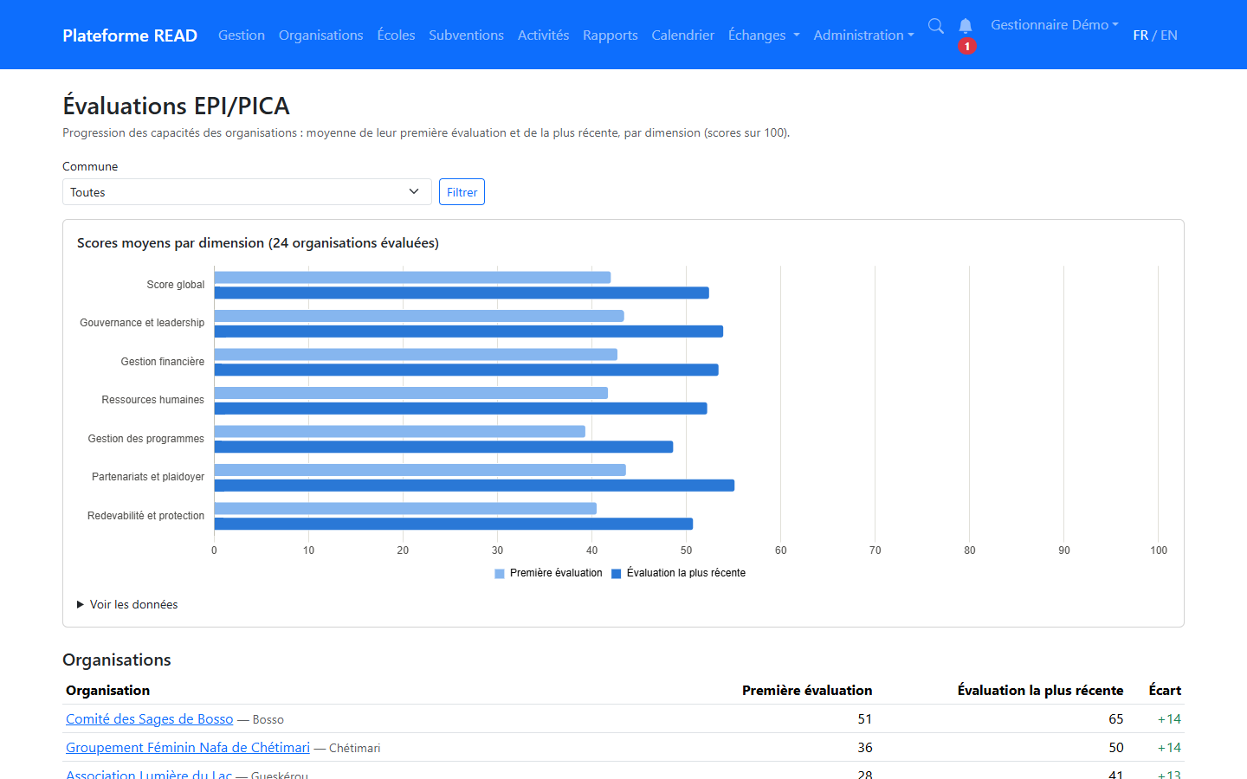Open Écoles page
Image resolution: width=1247 pixels, height=779 pixels.
(x=396, y=35)
